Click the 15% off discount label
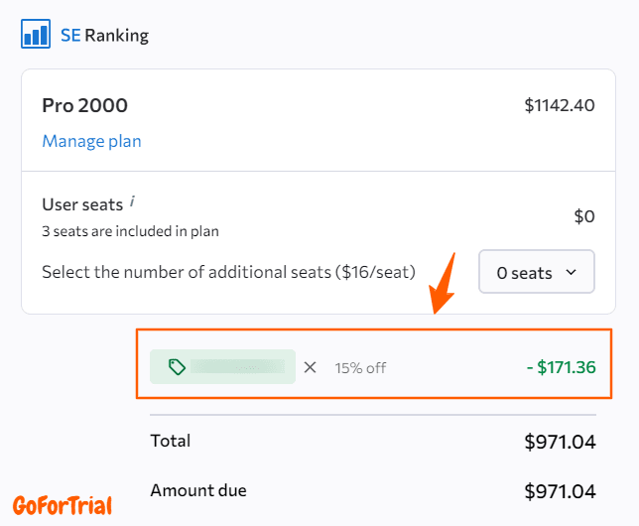Image resolution: width=639 pixels, height=526 pixels. 360,367
